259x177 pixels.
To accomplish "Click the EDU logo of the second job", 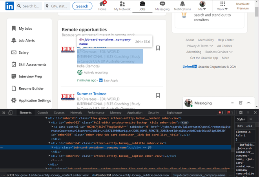I will pyautogui.click(x=68, y=97).
